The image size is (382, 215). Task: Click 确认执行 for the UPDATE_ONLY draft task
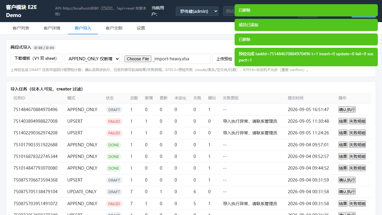tap(347, 192)
